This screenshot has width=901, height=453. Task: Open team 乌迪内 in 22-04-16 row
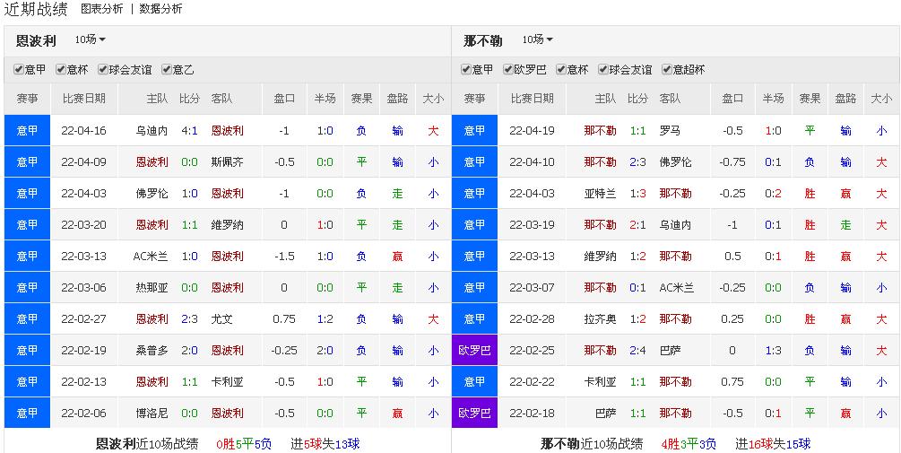(x=152, y=130)
